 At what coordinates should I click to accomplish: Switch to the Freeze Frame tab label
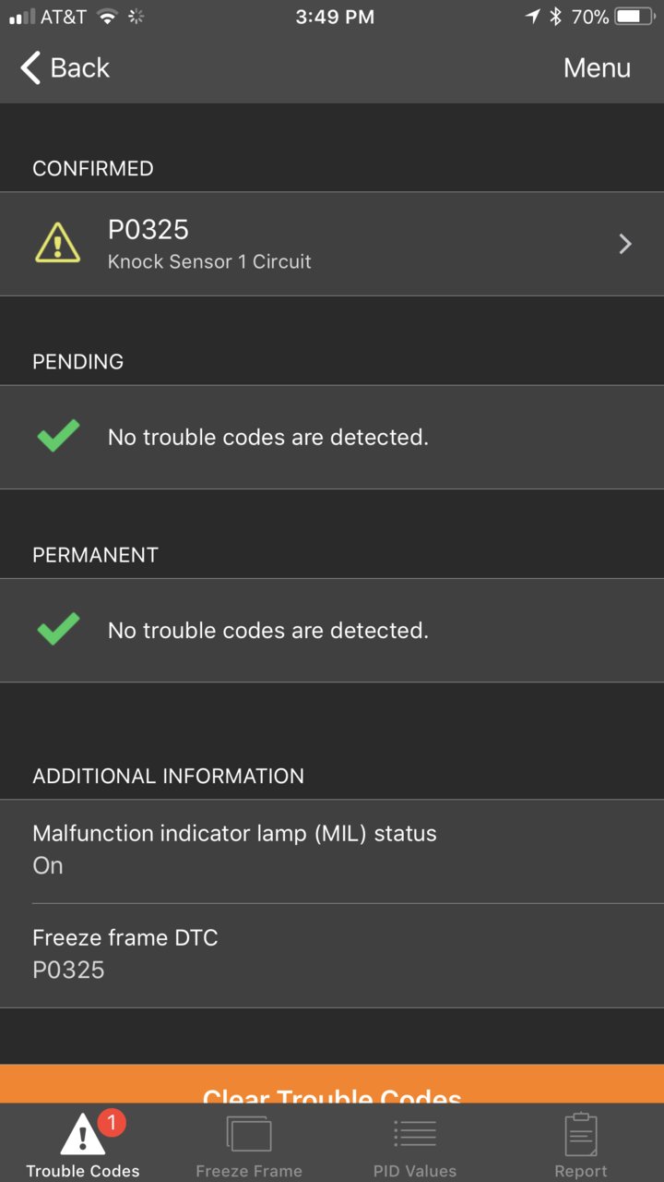249,1171
